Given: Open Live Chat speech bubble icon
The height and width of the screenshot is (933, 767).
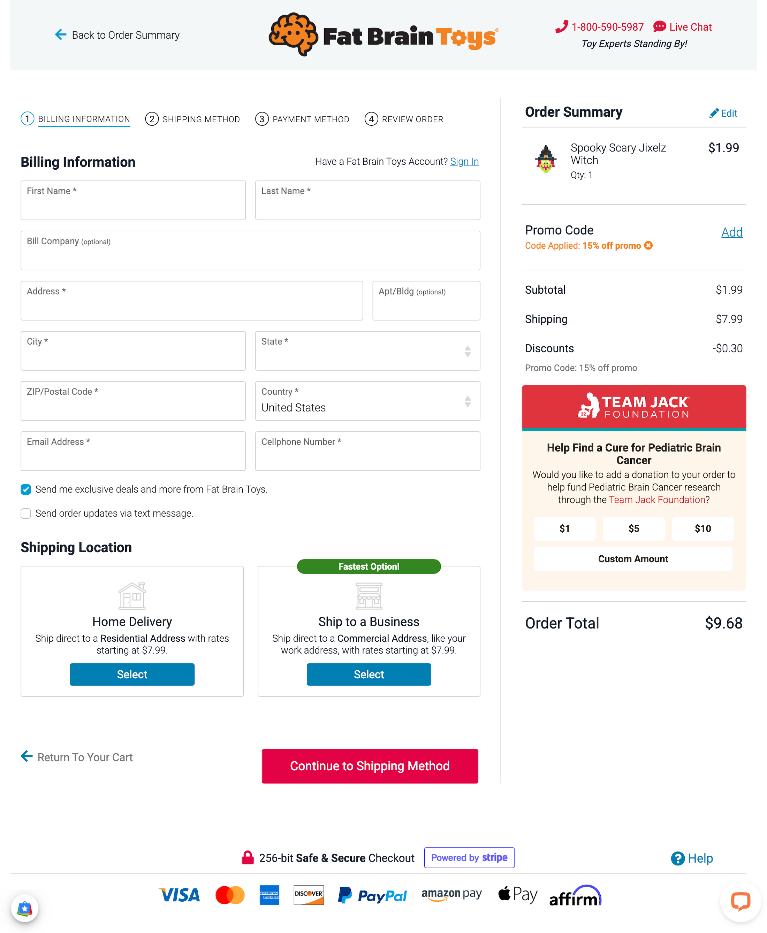Looking at the screenshot, I should 659,27.
